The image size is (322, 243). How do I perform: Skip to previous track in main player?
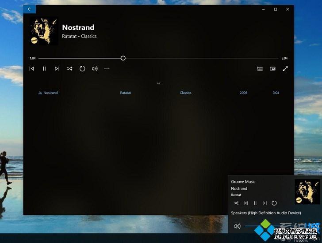click(x=32, y=69)
